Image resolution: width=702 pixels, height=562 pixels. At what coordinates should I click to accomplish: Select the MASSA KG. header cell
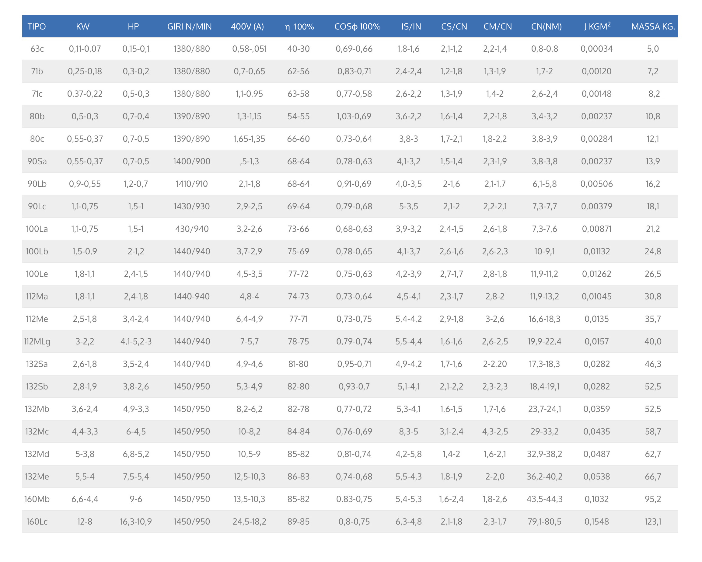click(x=653, y=26)
